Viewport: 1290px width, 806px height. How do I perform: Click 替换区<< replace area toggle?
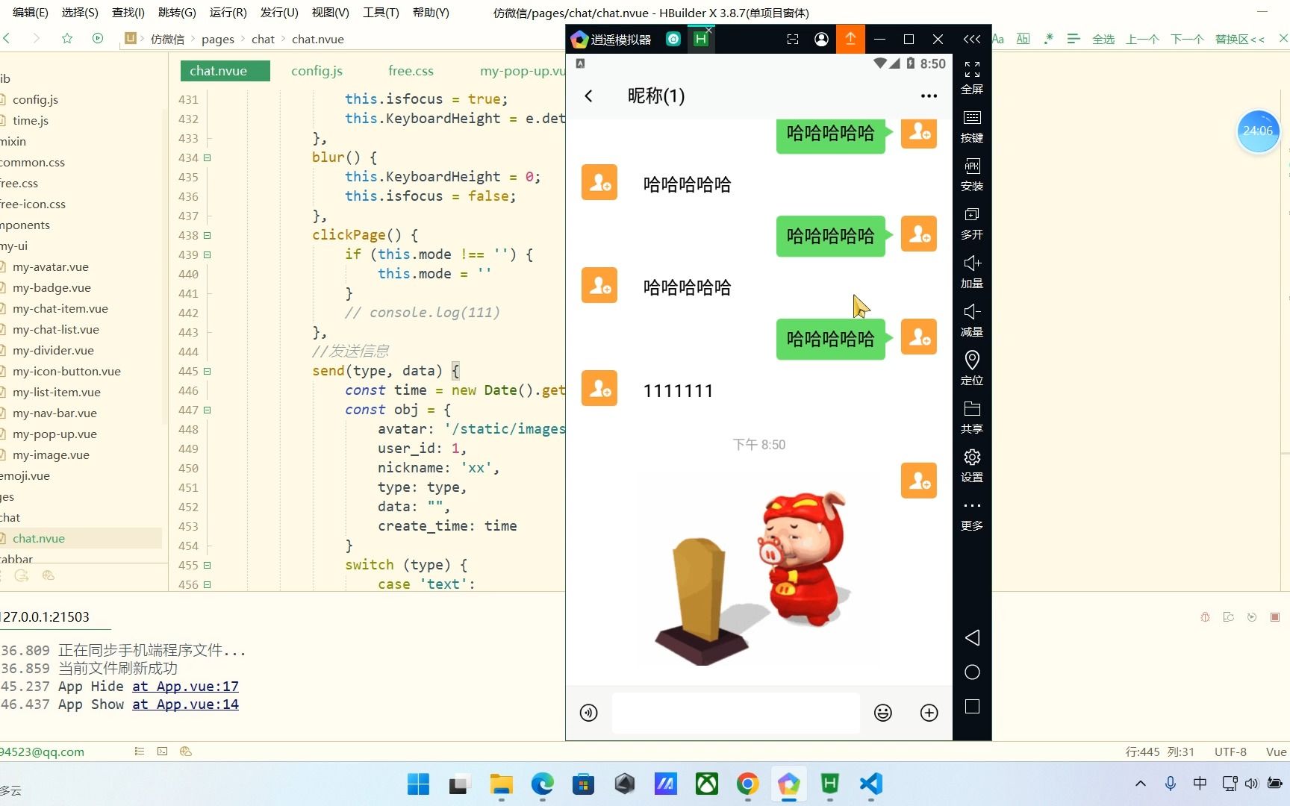(1240, 39)
